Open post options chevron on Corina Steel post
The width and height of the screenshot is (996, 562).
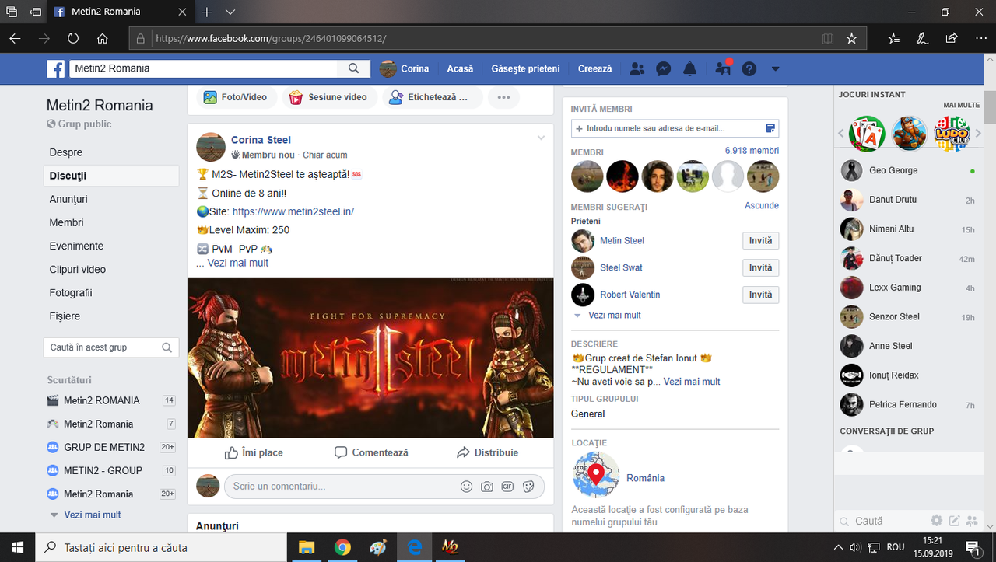click(x=541, y=138)
